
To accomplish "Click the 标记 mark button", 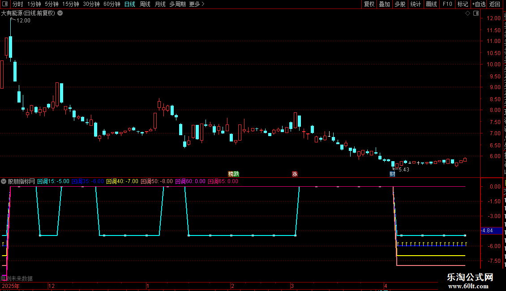I will pyautogui.click(x=463, y=4).
